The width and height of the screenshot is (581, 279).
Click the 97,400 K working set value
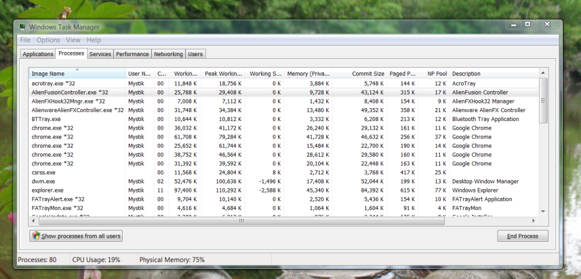186,190
